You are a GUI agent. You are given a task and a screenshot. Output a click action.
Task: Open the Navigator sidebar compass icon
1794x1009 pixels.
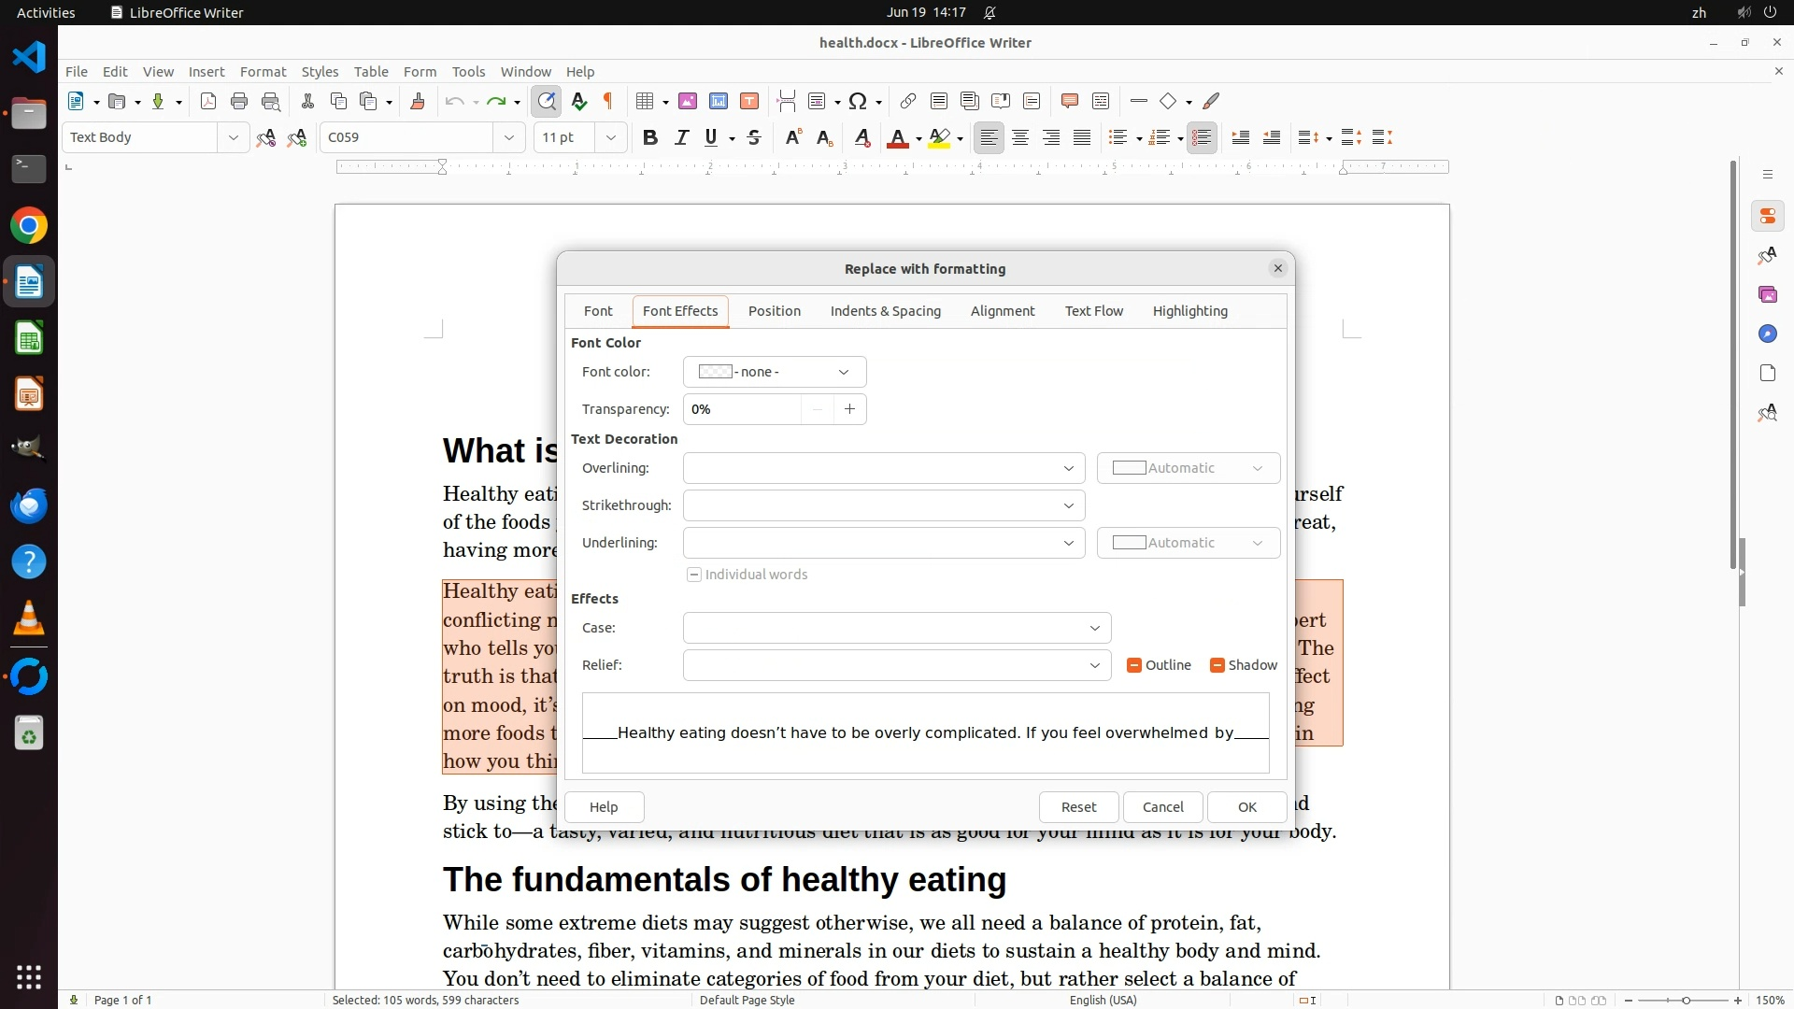pyautogui.click(x=1767, y=334)
